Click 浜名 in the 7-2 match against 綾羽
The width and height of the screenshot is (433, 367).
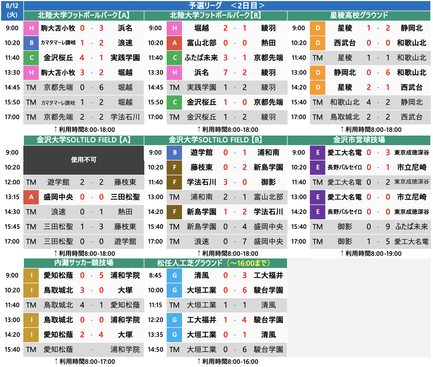pos(201,73)
